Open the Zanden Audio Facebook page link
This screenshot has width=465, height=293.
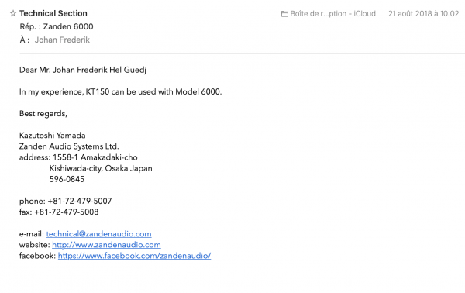tap(134, 256)
